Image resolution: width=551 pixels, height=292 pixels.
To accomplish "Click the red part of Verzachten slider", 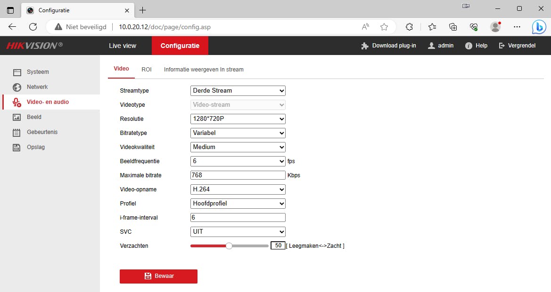I will click(x=208, y=246).
